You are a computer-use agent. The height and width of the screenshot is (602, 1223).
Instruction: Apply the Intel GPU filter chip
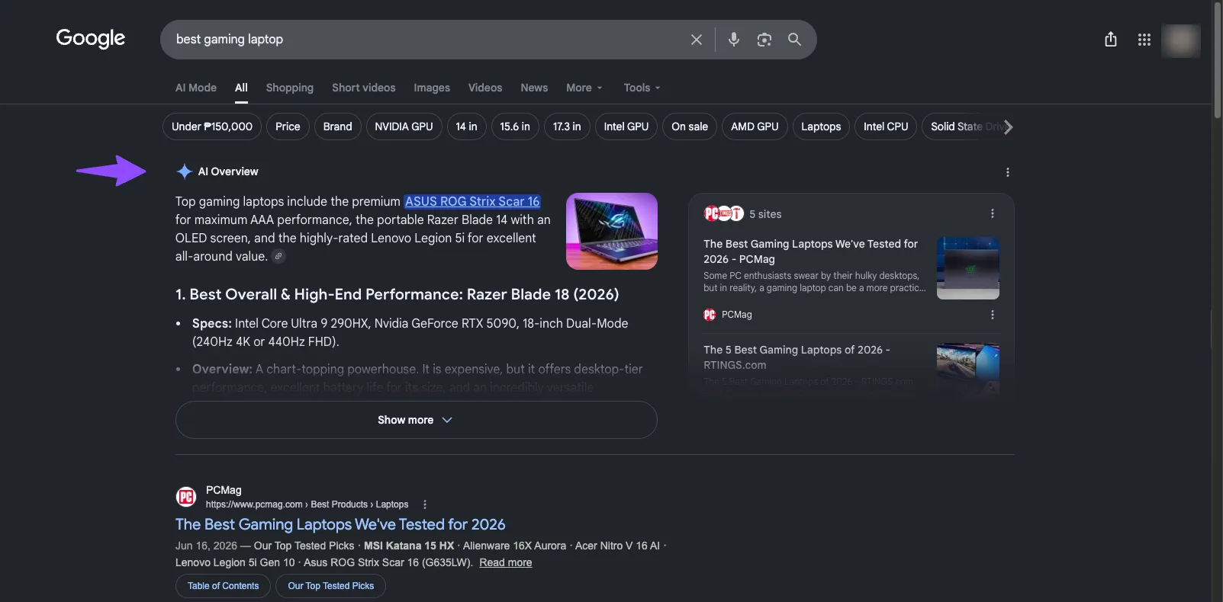pos(626,126)
